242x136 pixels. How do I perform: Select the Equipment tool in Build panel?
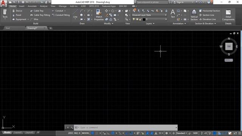(19, 19)
